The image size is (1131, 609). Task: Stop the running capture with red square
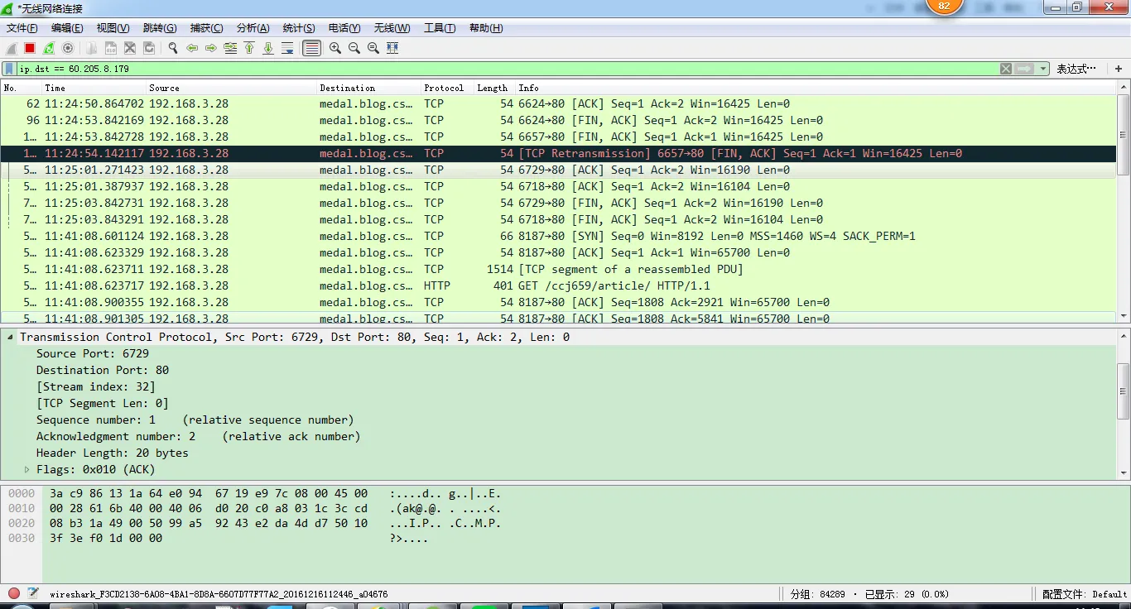[x=30, y=48]
